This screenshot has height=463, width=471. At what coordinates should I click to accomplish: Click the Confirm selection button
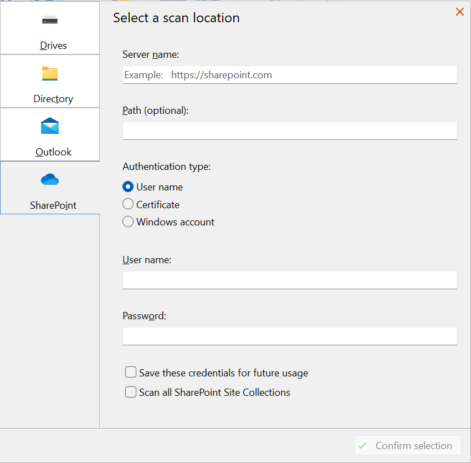408,445
